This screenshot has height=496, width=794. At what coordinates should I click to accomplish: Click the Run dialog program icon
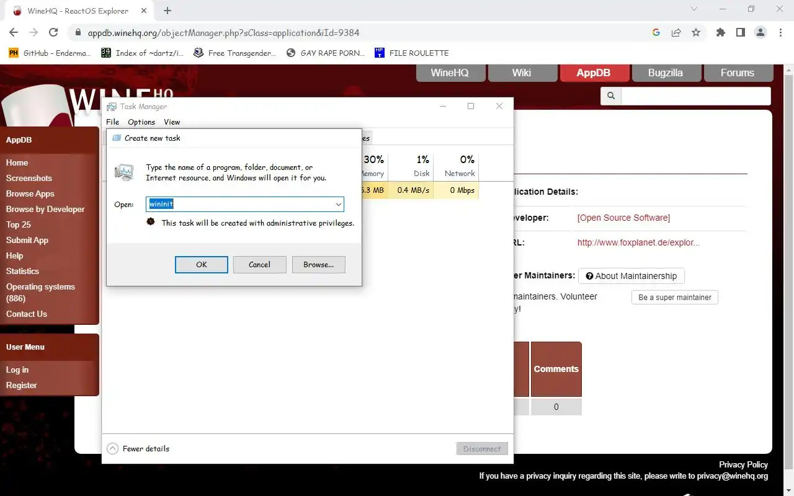tap(124, 172)
